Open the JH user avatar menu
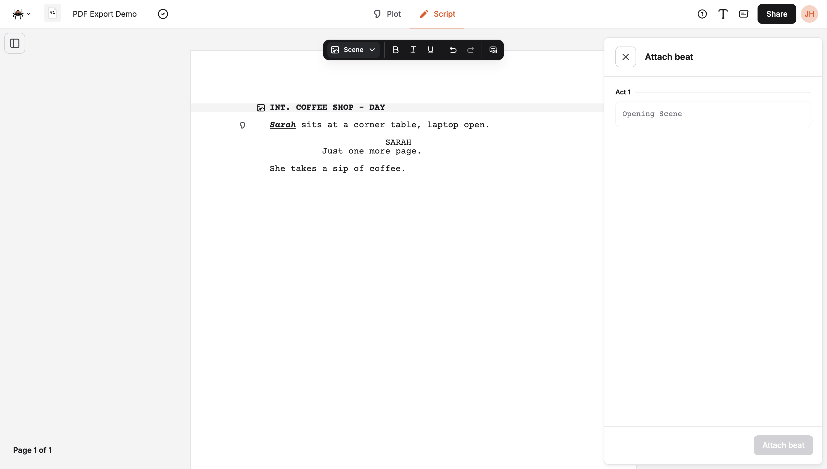Image resolution: width=827 pixels, height=469 pixels. (x=809, y=14)
